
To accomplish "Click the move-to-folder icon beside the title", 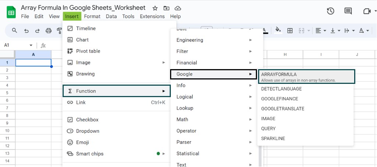I will pos(166,8).
